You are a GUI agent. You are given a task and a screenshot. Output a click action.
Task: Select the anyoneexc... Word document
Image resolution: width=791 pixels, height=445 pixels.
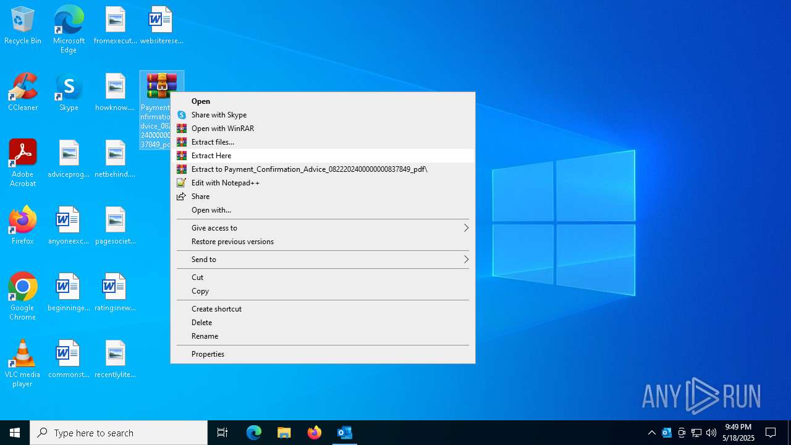click(69, 226)
